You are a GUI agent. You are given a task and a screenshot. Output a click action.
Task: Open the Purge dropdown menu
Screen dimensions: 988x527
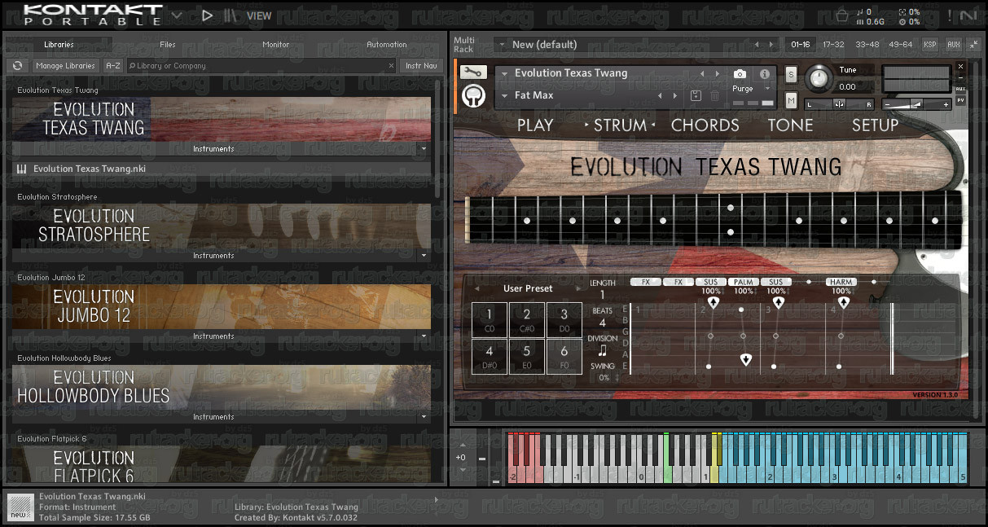tap(767, 89)
